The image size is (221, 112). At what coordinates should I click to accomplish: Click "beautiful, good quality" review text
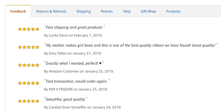click(66, 99)
